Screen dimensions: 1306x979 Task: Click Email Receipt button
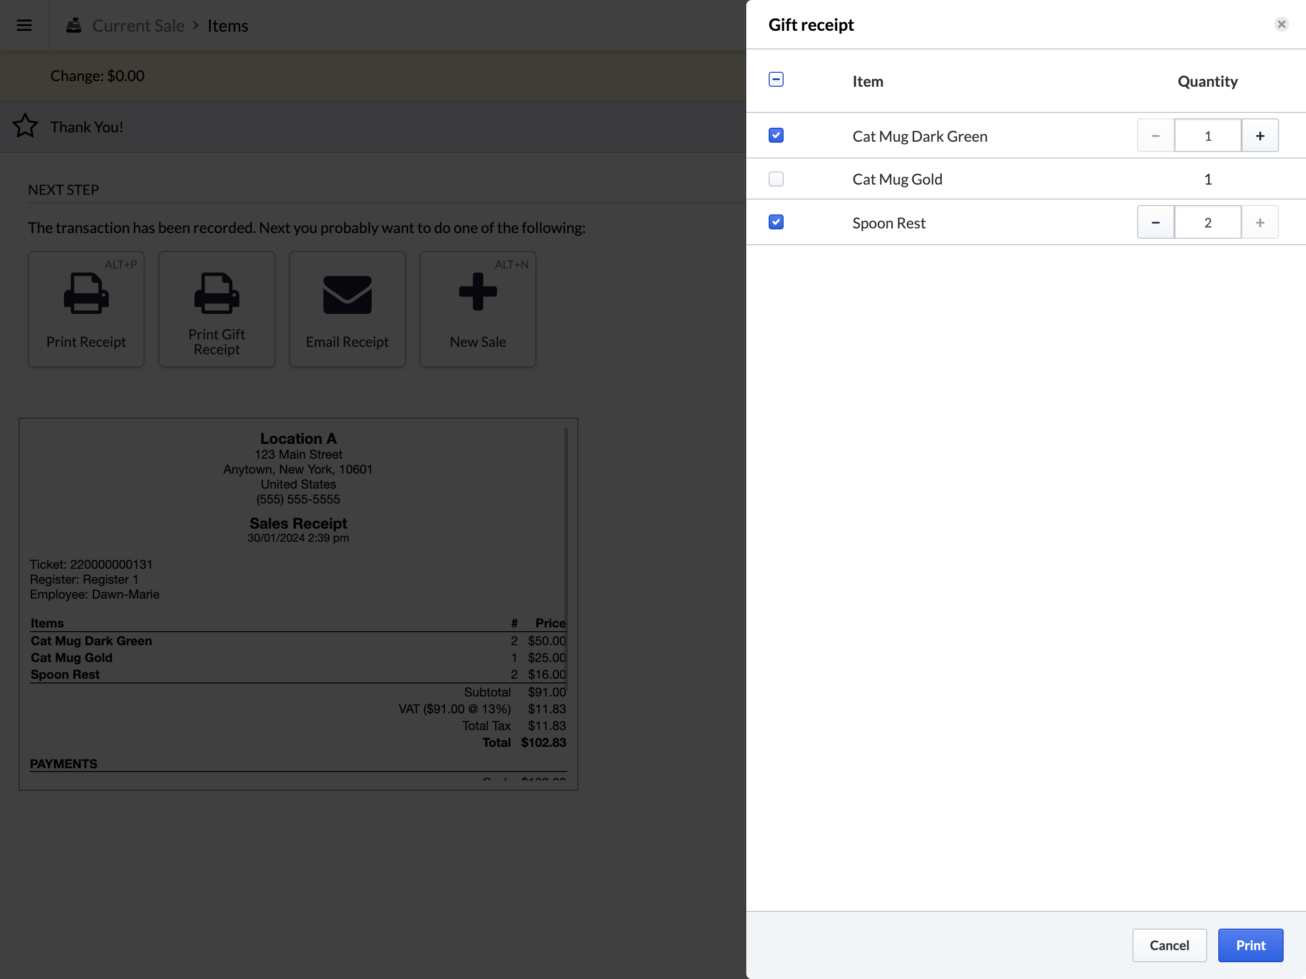pos(347,309)
